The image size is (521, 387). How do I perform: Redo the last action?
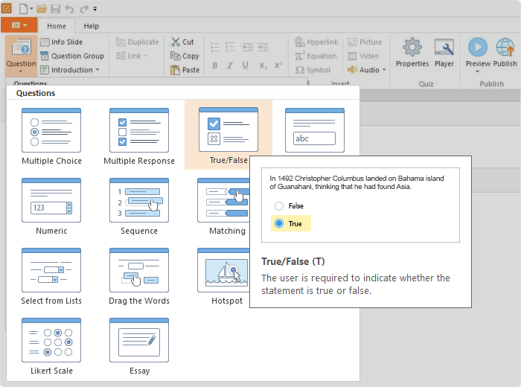pyautogui.click(x=83, y=9)
